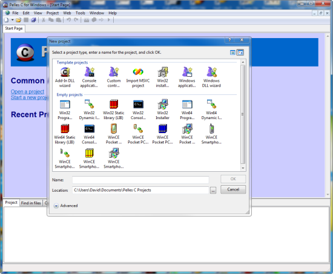Switch dialog to list view mode

[232, 53]
